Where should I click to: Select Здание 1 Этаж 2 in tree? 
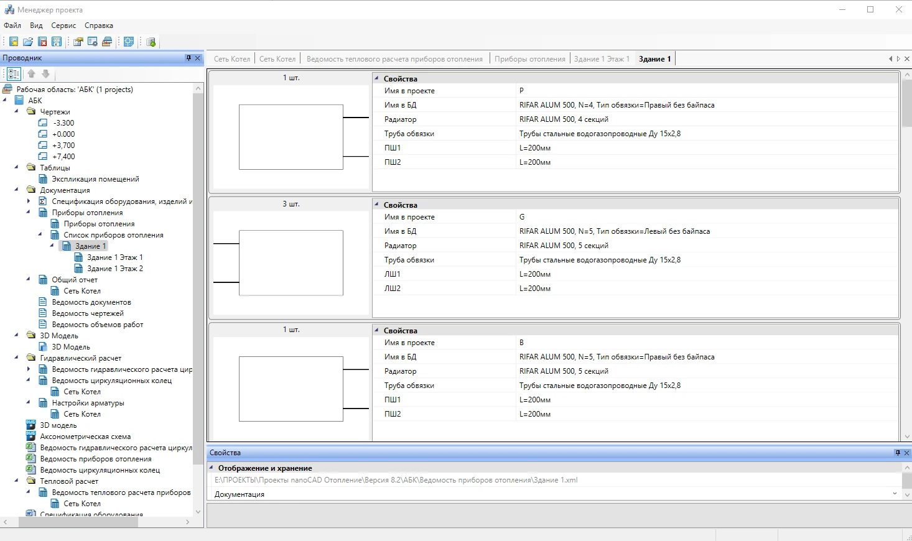114,269
